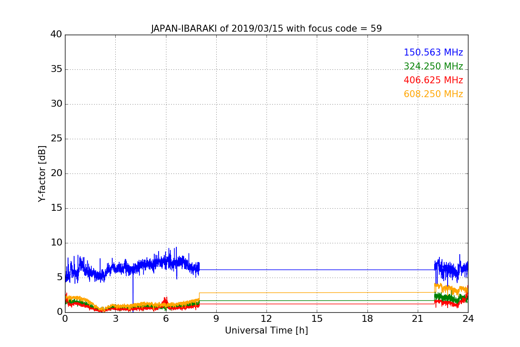Click x-axis tick label 18
This screenshot has width=520, height=347.
click(x=367, y=319)
